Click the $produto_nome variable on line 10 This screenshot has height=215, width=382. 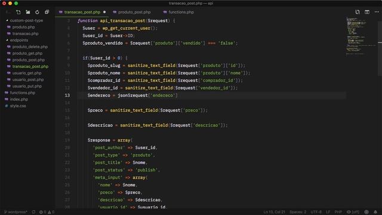coord(104,73)
